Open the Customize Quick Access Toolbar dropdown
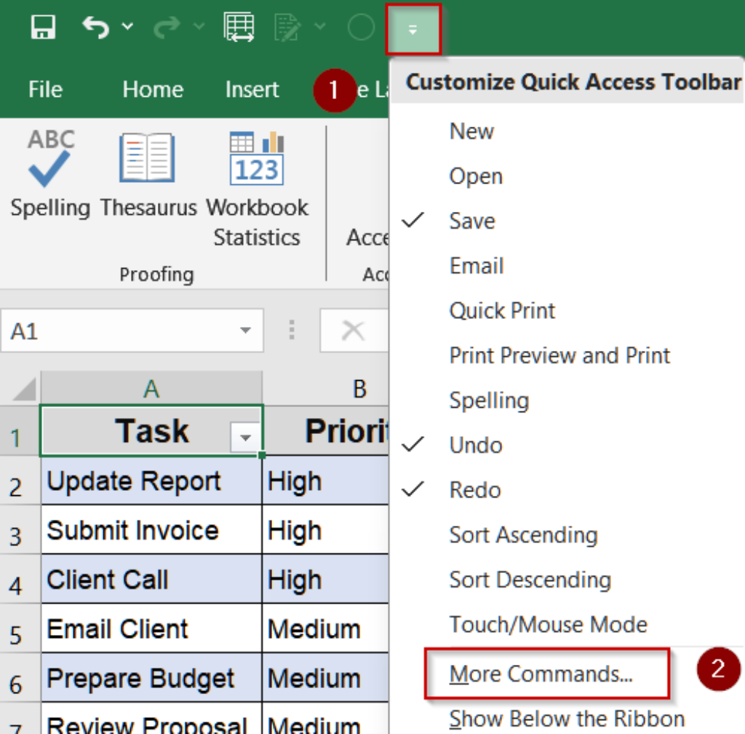Viewport: 745px width, 734px height. (x=413, y=30)
